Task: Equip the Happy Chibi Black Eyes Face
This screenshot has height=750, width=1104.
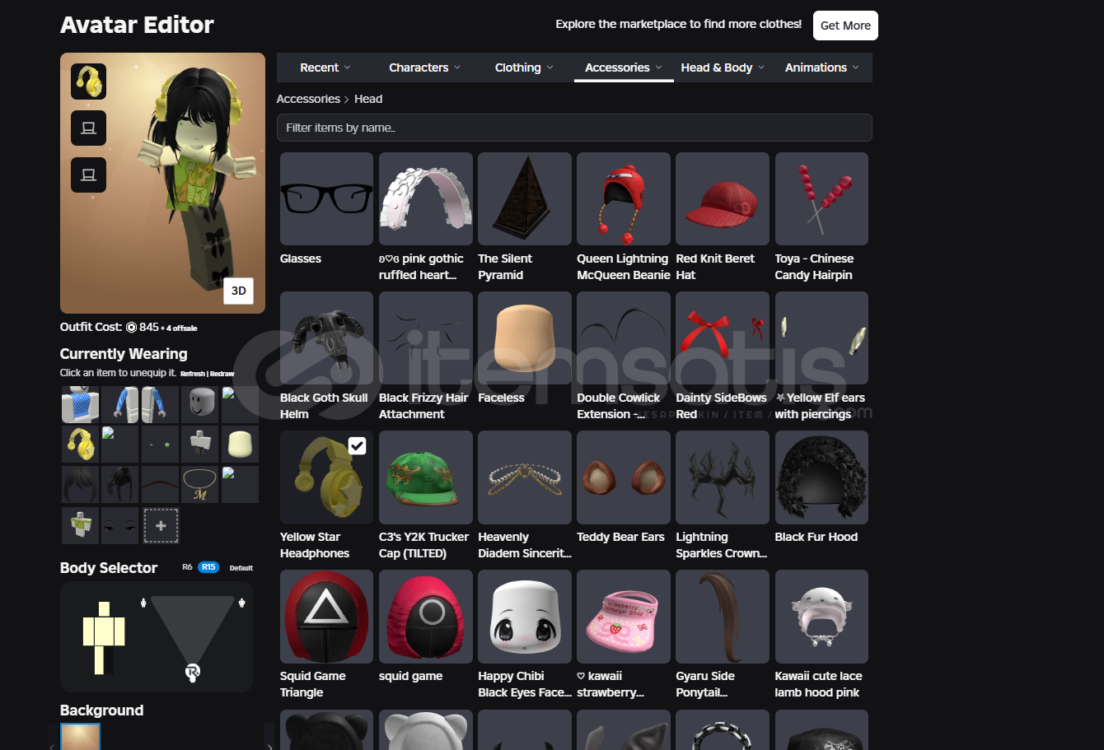Action: pyautogui.click(x=525, y=616)
